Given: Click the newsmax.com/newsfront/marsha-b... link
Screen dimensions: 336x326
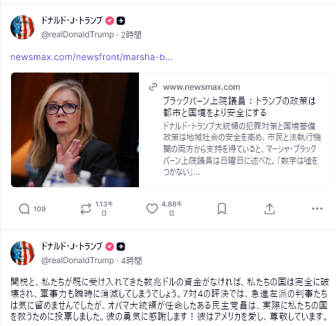Looking at the screenshot, I should [x=91, y=57].
